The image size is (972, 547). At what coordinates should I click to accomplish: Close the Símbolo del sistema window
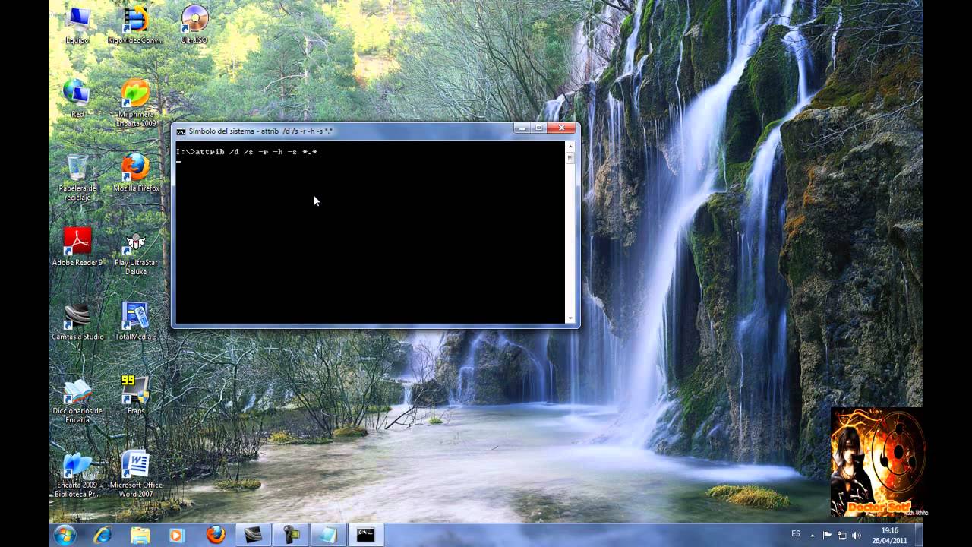(562, 128)
